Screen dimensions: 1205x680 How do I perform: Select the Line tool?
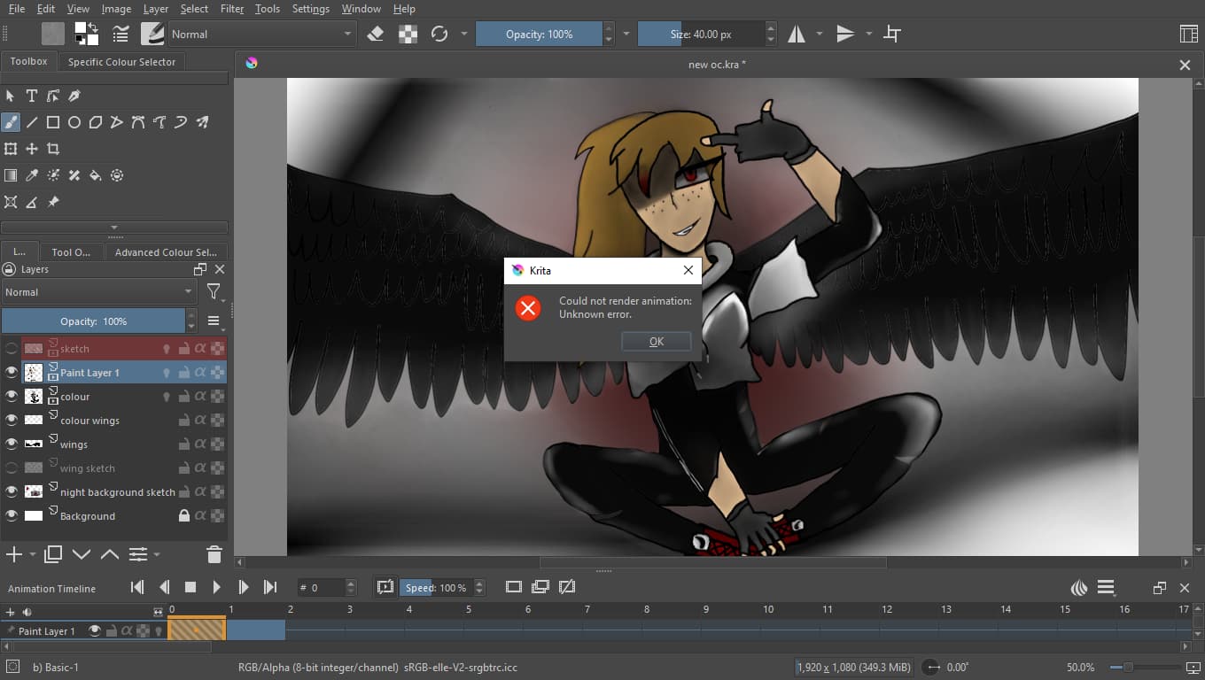pos(32,122)
